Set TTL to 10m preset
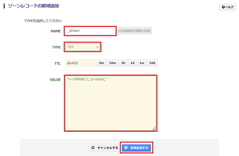The image size is (239, 156). tap(113, 63)
